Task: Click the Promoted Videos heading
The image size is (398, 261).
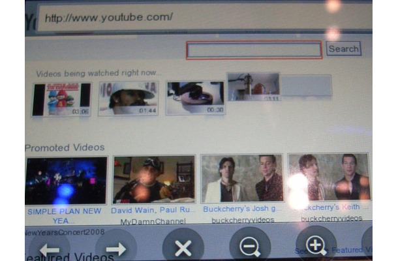Action: (65, 147)
